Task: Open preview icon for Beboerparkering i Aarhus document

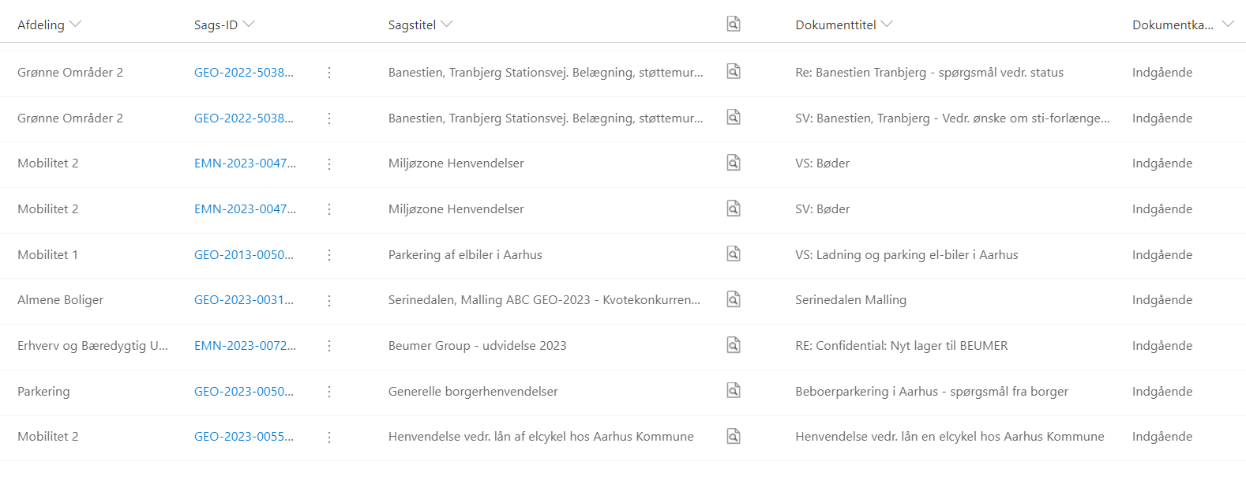Action: [734, 390]
